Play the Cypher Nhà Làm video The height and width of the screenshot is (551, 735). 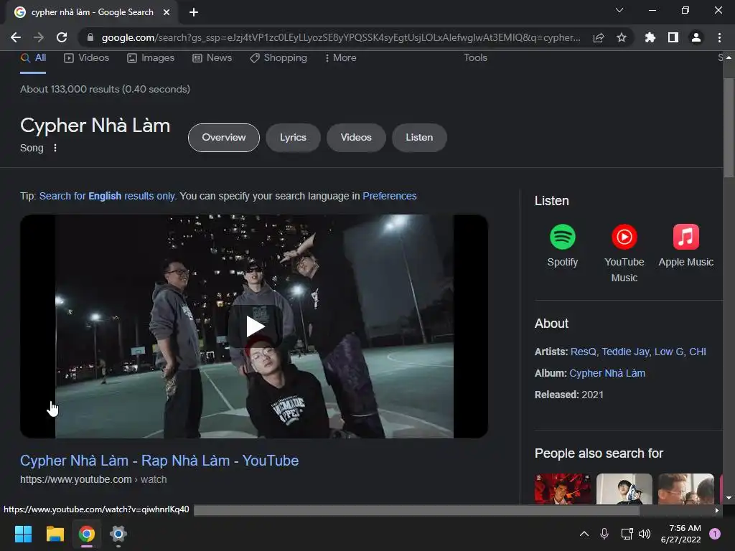(x=255, y=326)
